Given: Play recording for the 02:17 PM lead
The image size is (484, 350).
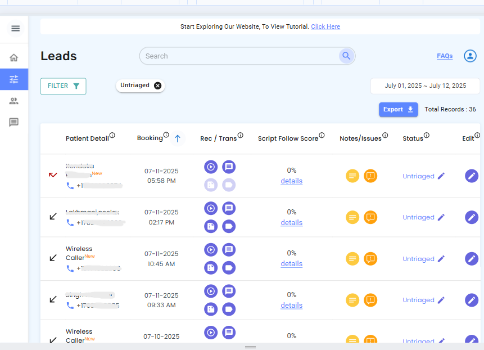Looking at the screenshot, I should pos(211,208).
